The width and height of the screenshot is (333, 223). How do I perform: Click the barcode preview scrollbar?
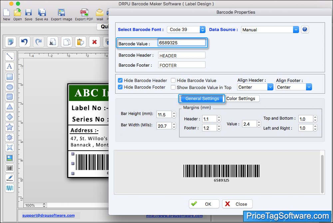(322, 174)
